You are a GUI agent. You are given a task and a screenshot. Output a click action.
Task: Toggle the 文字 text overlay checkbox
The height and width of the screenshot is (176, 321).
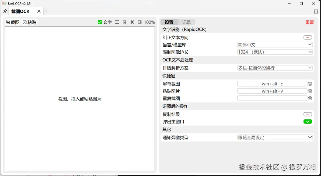pos(104,22)
